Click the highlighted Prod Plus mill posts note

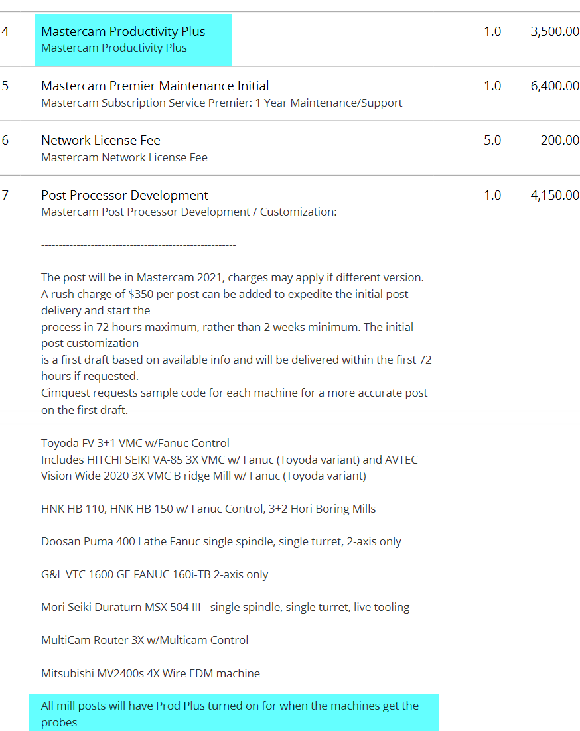pyautogui.click(x=230, y=706)
